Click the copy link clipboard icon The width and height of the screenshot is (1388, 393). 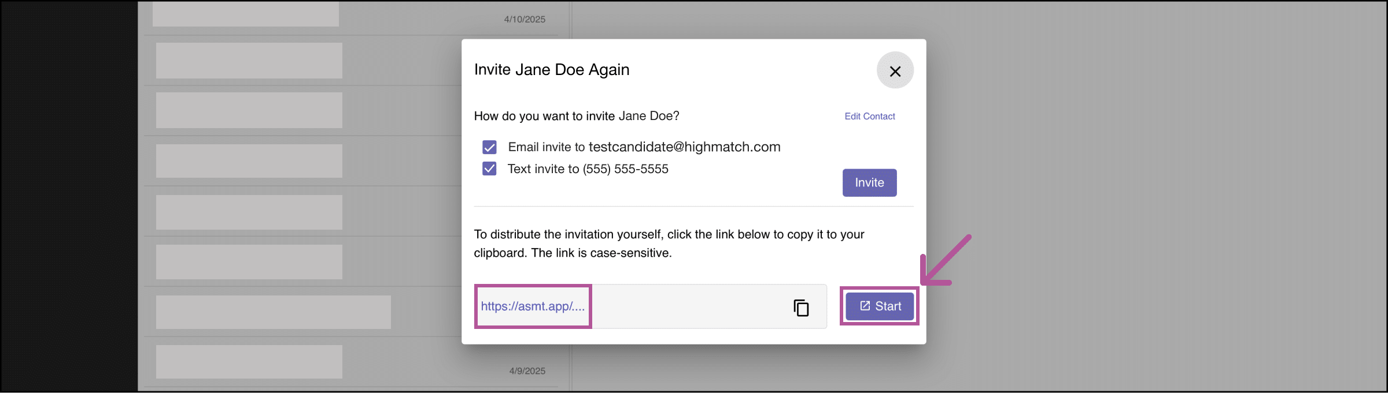tap(801, 308)
